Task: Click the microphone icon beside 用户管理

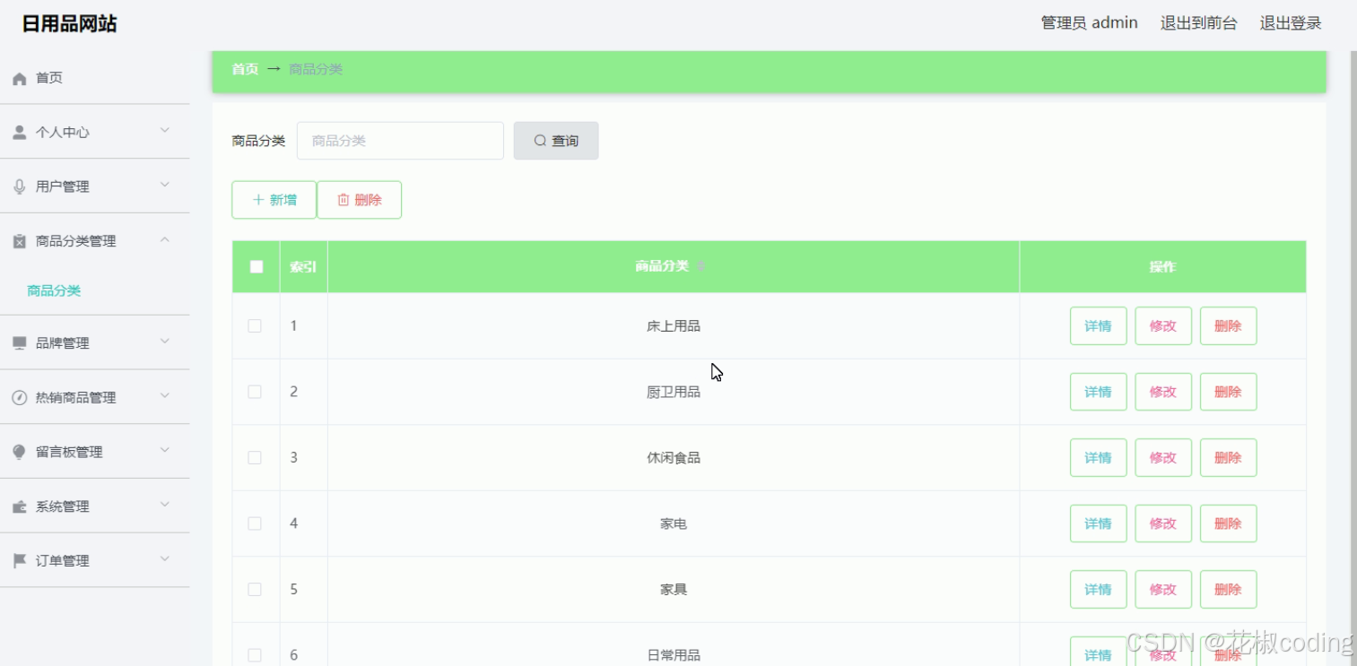Action: 20,186
